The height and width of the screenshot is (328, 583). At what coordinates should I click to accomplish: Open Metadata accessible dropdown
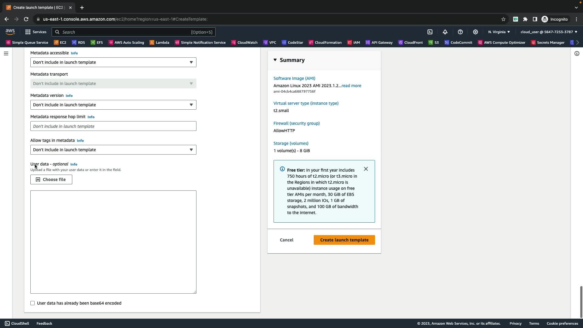pos(113,62)
